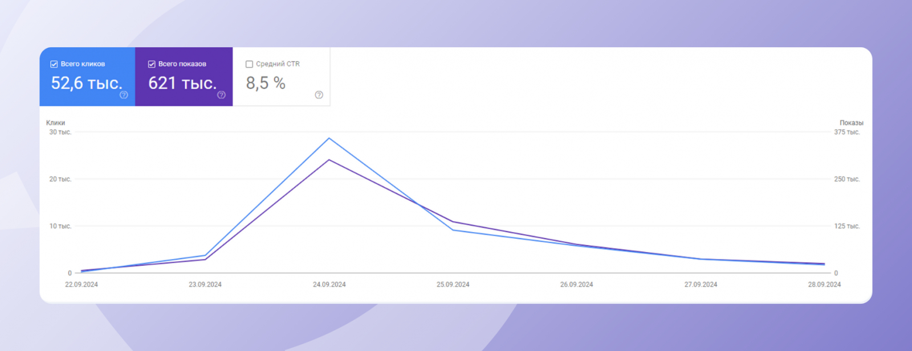This screenshot has height=351, width=912.
Task: Click blue line data point at 25.09.2024
Action: pyautogui.click(x=453, y=230)
